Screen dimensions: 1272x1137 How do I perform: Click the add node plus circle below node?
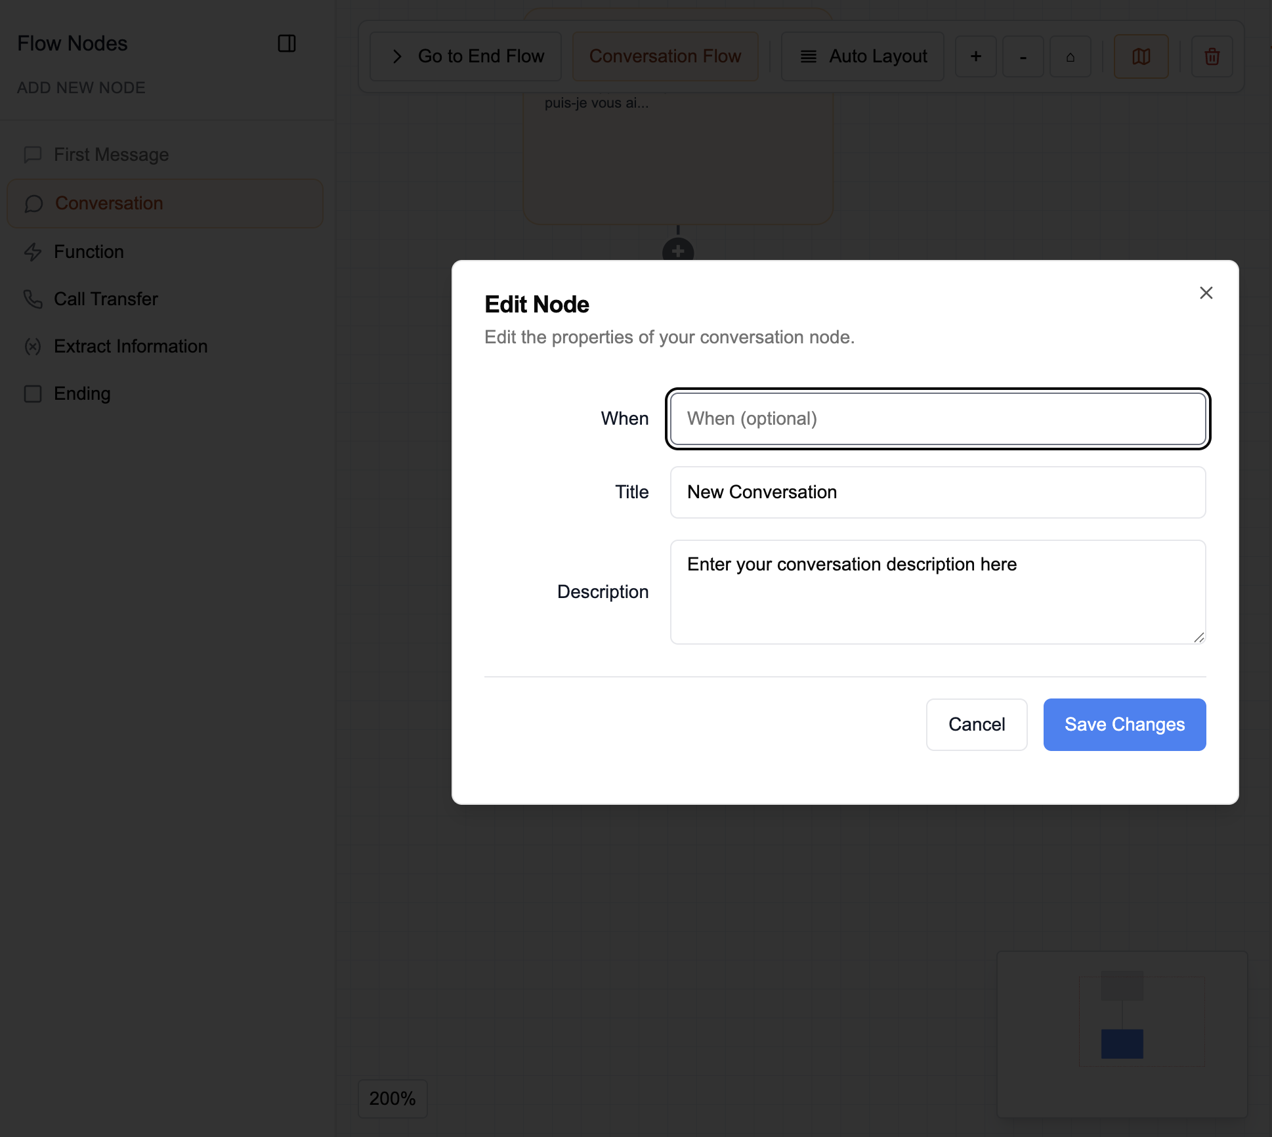[678, 251]
